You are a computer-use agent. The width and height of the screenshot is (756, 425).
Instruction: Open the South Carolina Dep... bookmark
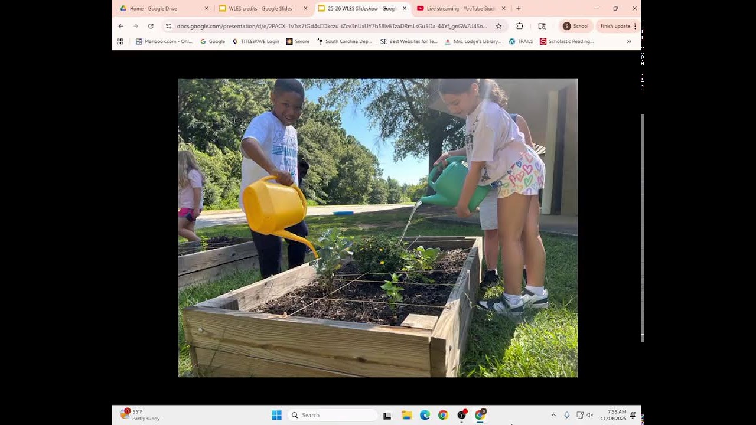pyautogui.click(x=345, y=41)
